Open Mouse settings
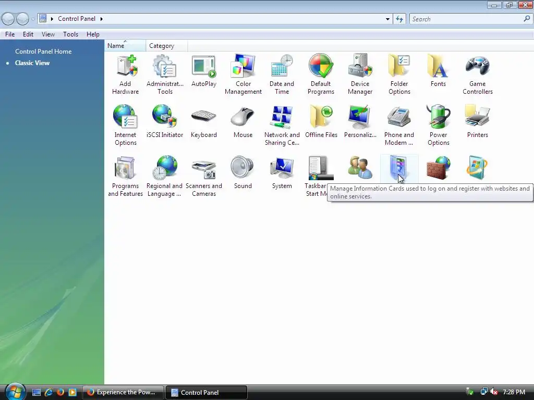The image size is (534, 400). pyautogui.click(x=243, y=121)
